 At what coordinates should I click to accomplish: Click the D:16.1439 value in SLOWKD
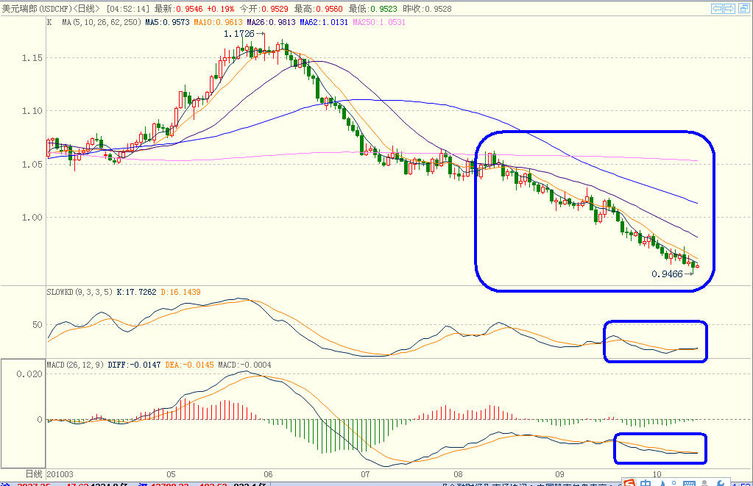180,292
